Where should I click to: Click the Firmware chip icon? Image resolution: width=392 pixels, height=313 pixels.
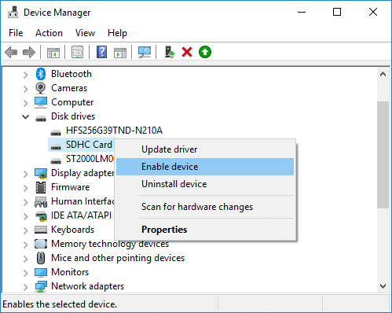tap(41, 187)
